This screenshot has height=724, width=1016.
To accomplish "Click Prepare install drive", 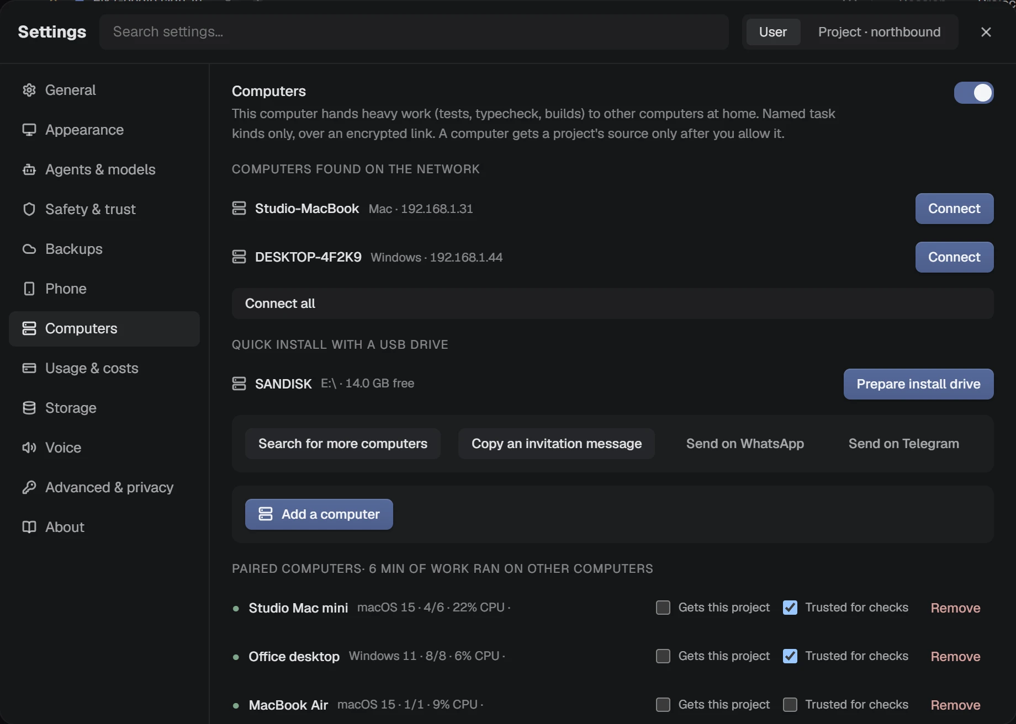I will [918, 384].
